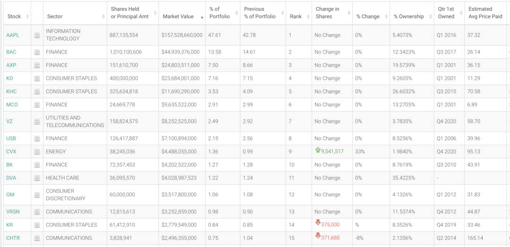Sort by Shares Held or Principal Amt
The image size is (510, 247).
pyautogui.click(x=129, y=13)
